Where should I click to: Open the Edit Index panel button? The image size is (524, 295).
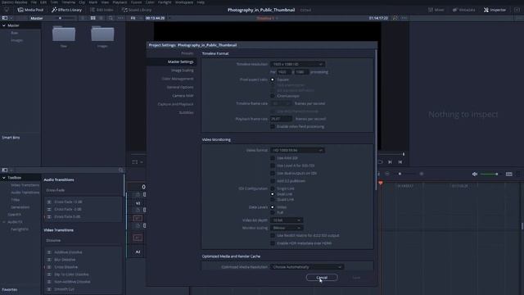pyautogui.click(x=102, y=10)
